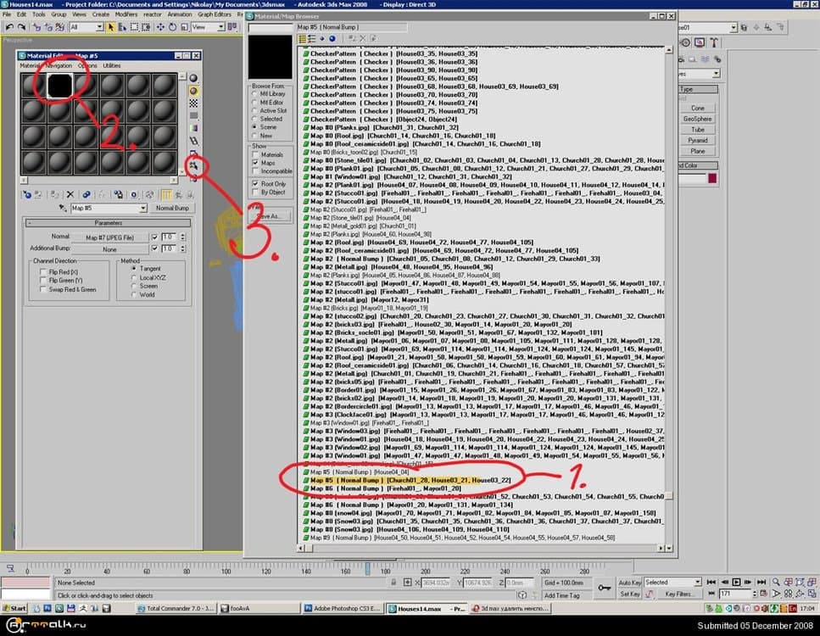Click the Video Color Check icon
The image size is (820, 636).
(x=193, y=128)
